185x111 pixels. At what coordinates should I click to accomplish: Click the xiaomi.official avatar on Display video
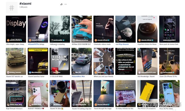point(8,40)
